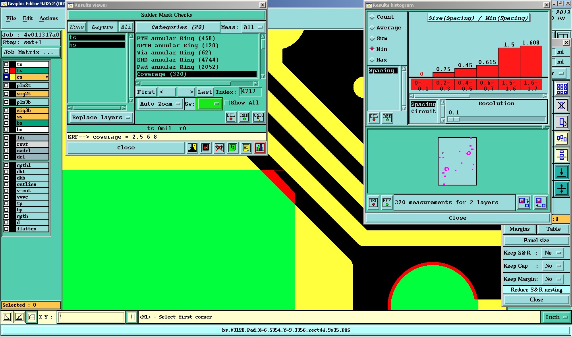Image resolution: width=572 pixels, height=338 pixels.
Task: Click REF icon under Spacing list in histogram
Action: click(x=387, y=118)
